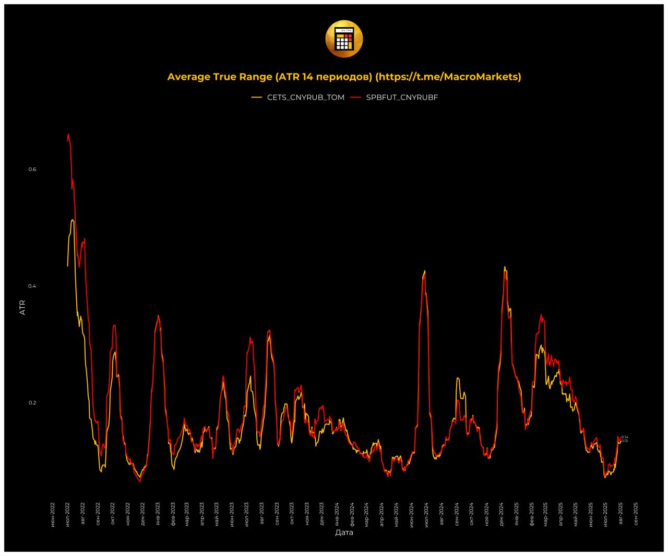Select the 'май-2023' x-axis tick
Image resolution: width=668 pixels, height=556 pixels.
click(217, 514)
